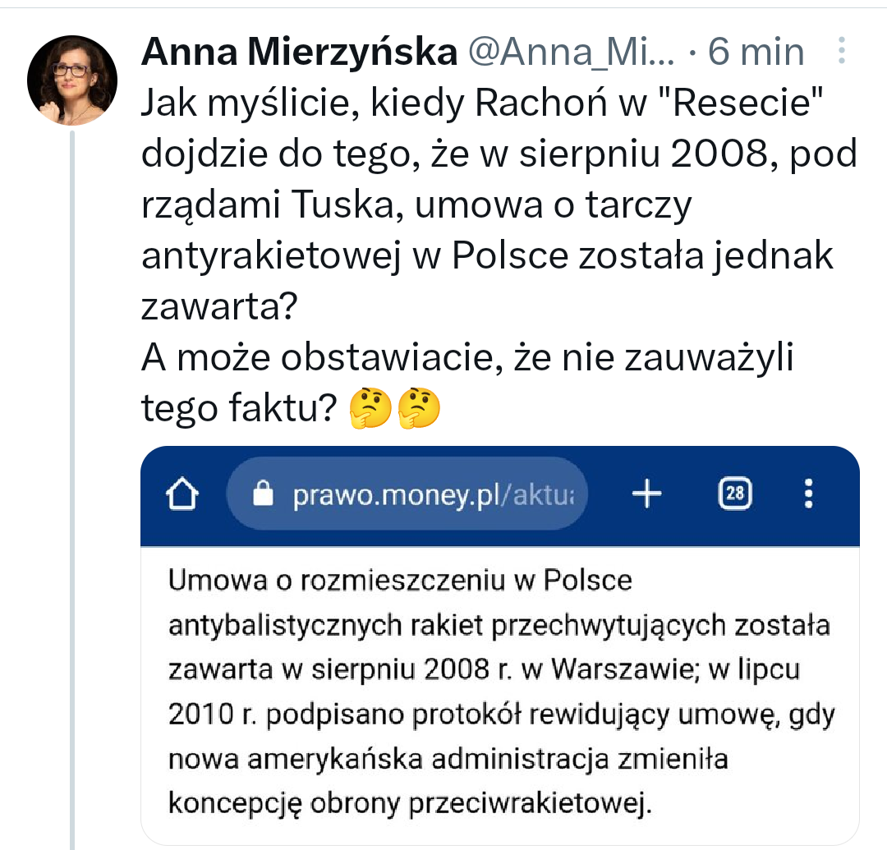Screen dimensions: 887x850
Task: Click the @Anna_Mi... username handle
Action: [x=571, y=53]
